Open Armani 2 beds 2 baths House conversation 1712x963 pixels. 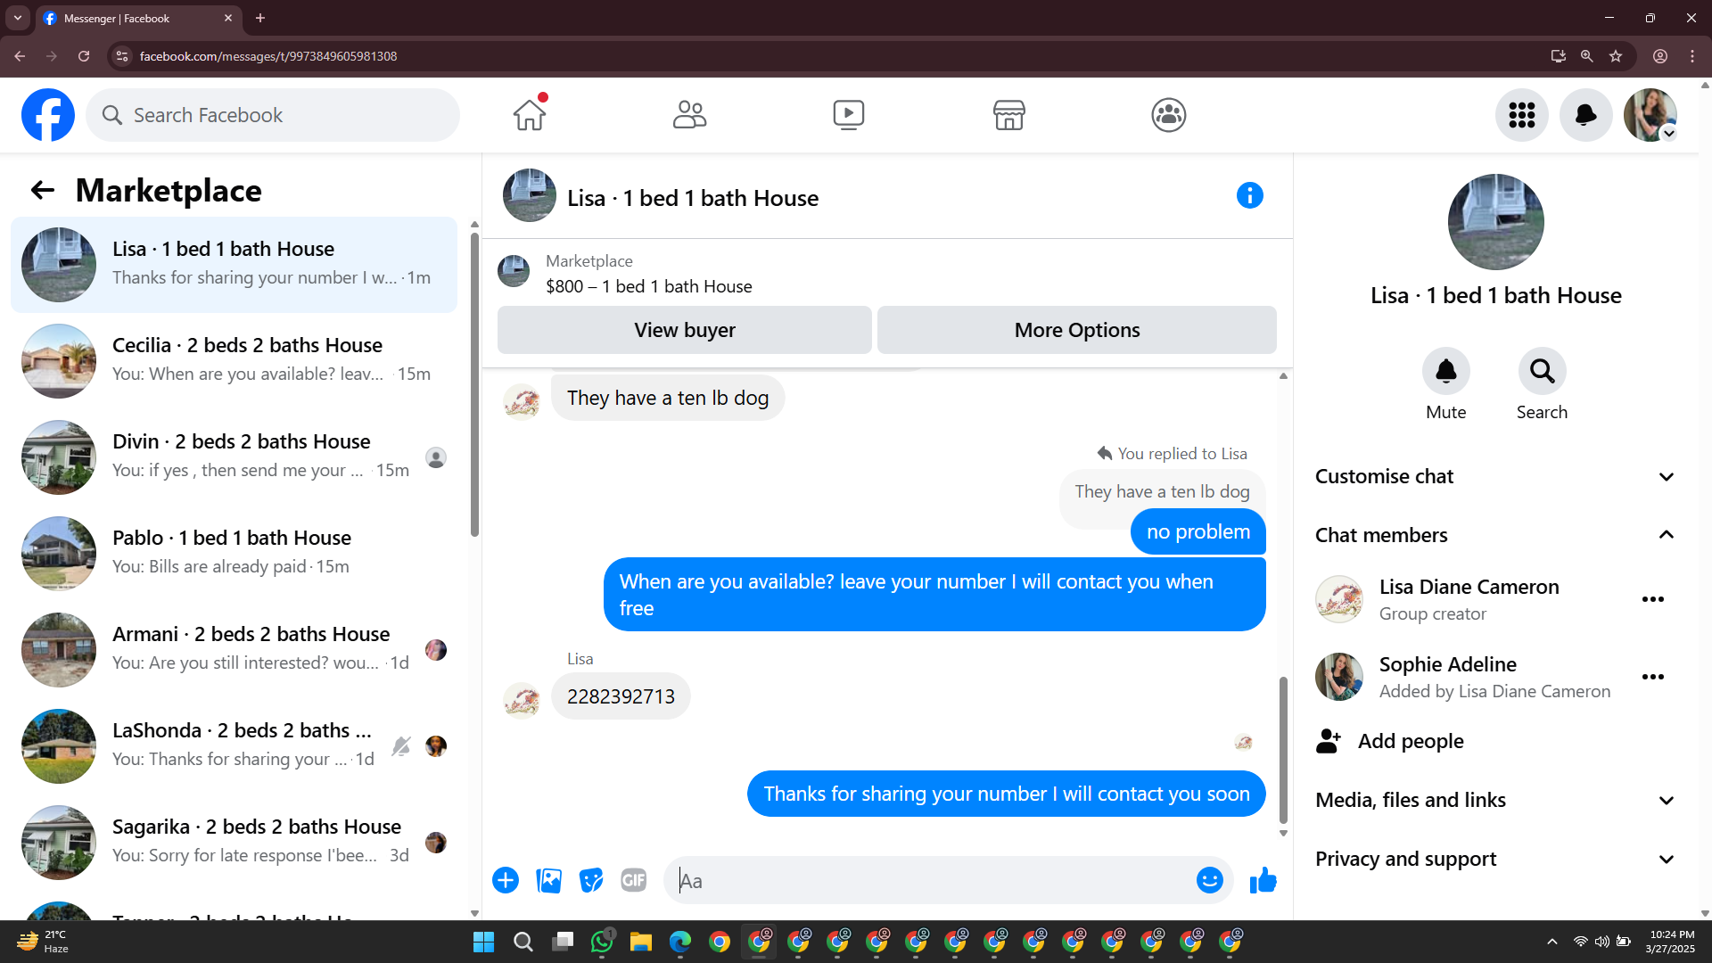point(234,650)
